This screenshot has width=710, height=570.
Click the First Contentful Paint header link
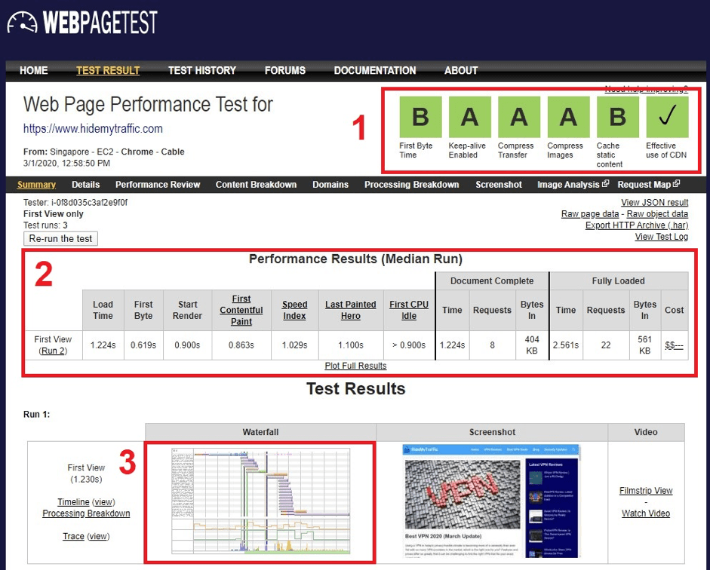coord(241,310)
